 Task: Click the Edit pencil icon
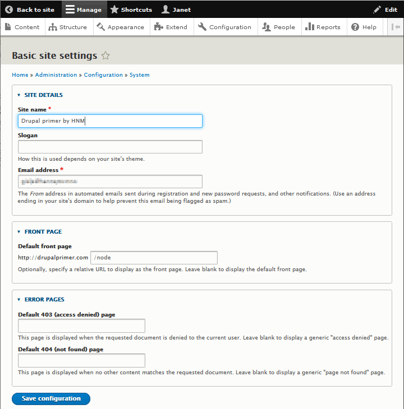377,10
